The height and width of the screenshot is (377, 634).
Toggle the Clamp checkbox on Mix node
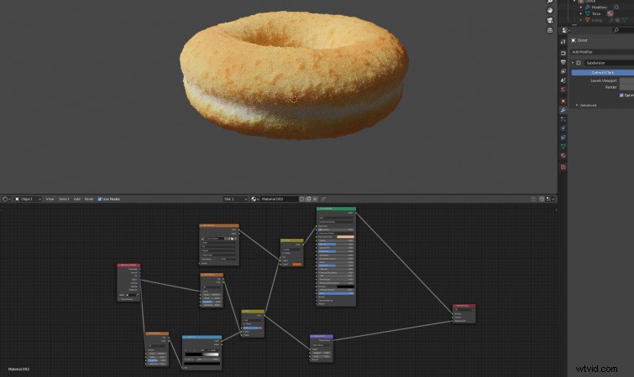244,323
